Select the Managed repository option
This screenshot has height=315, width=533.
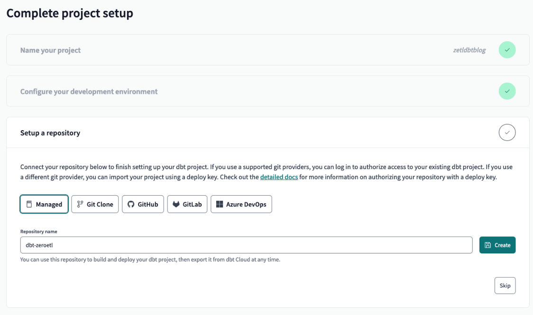click(x=44, y=204)
